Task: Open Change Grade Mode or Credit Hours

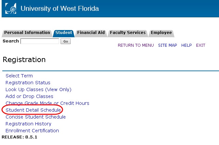Action: point(47,103)
